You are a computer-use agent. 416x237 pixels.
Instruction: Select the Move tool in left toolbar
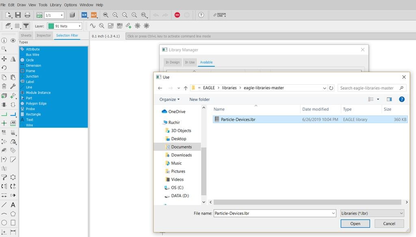pos(4,59)
